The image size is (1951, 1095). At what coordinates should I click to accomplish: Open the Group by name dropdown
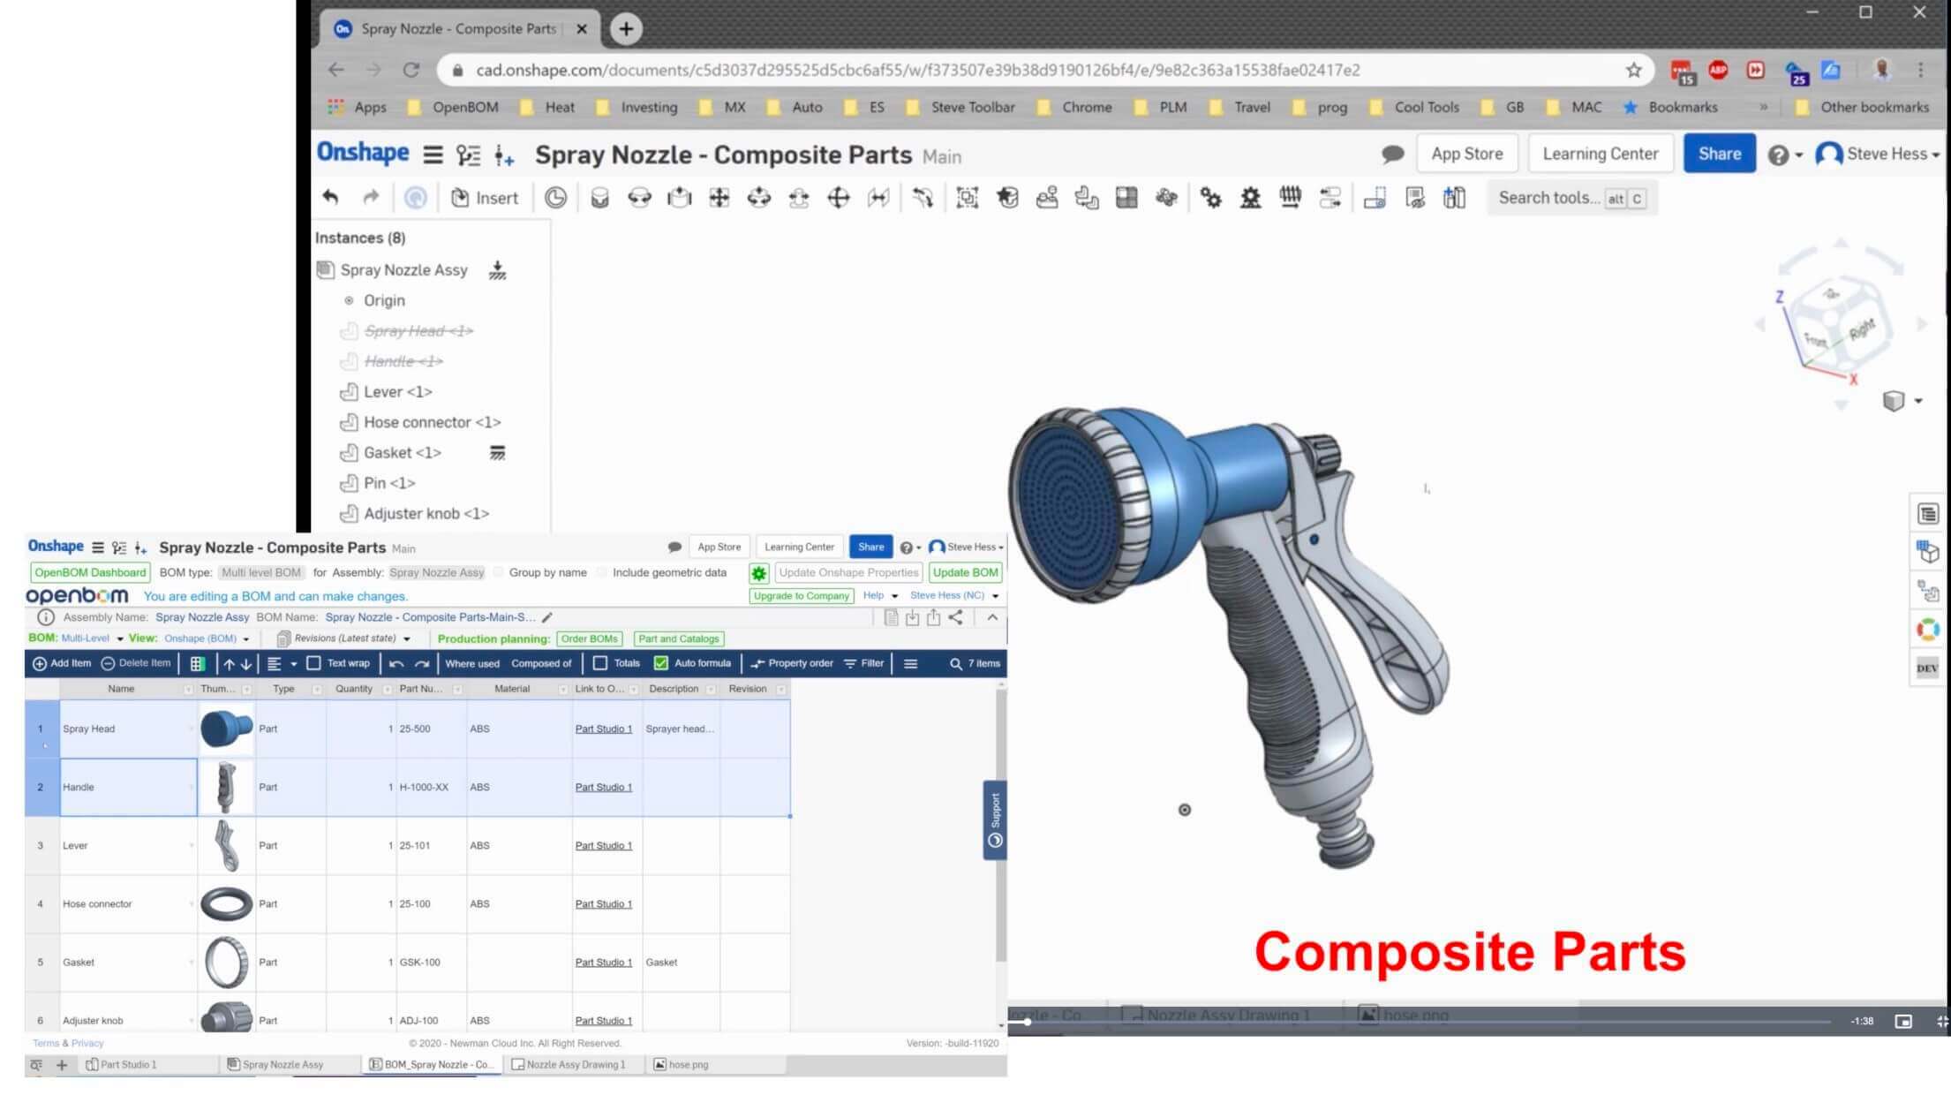coord(546,572)
